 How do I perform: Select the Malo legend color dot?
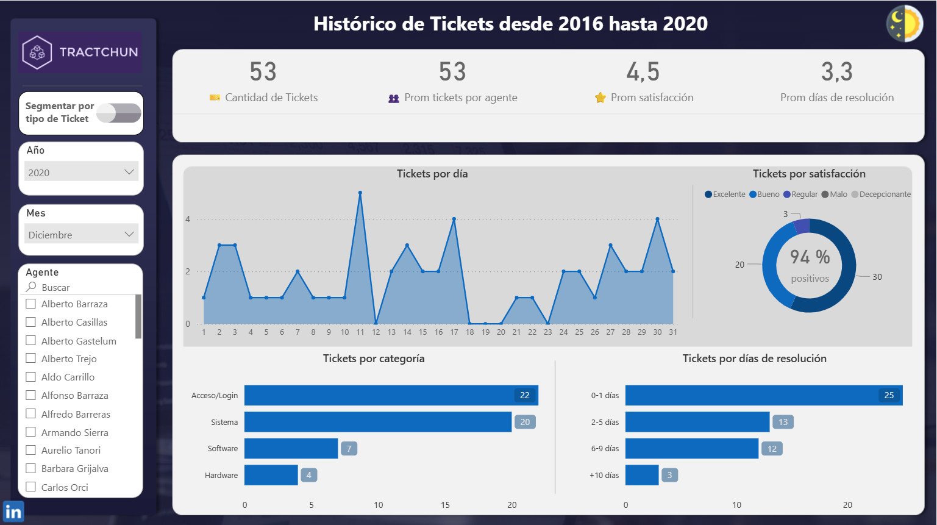click(825, 194)
